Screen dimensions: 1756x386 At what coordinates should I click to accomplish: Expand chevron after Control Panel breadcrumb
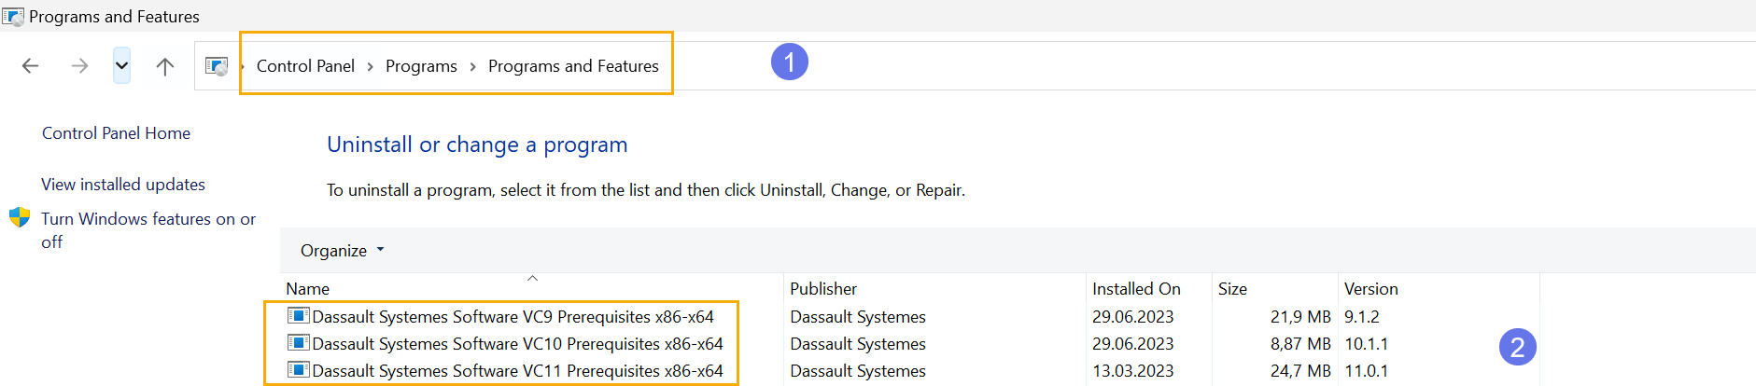tap(371, 66)
